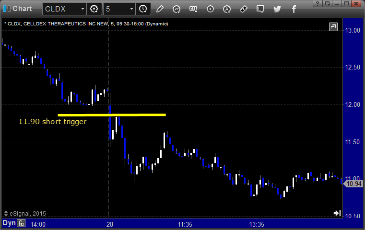Share chart via Twitter icon
The height and width of the screenshot is (230, 365).
click(277, 9)
